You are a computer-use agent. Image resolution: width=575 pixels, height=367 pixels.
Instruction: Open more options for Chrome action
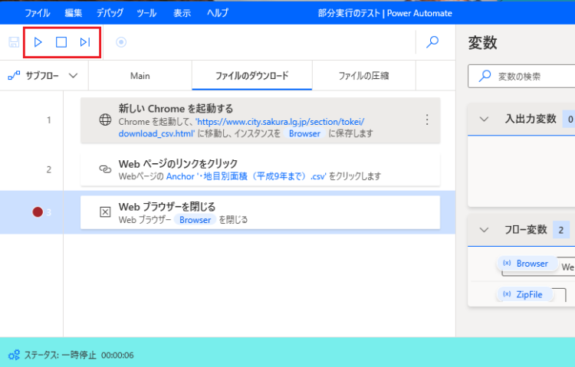[427, 120]
